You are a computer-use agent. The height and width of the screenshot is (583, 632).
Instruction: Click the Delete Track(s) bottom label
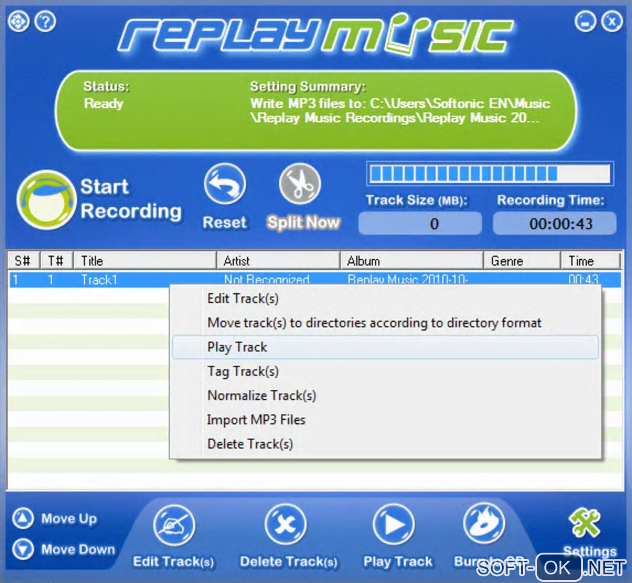point(289,562)
